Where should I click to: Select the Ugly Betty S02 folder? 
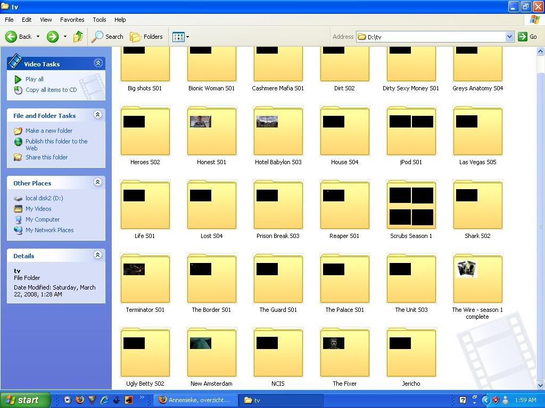coord(145,353)
